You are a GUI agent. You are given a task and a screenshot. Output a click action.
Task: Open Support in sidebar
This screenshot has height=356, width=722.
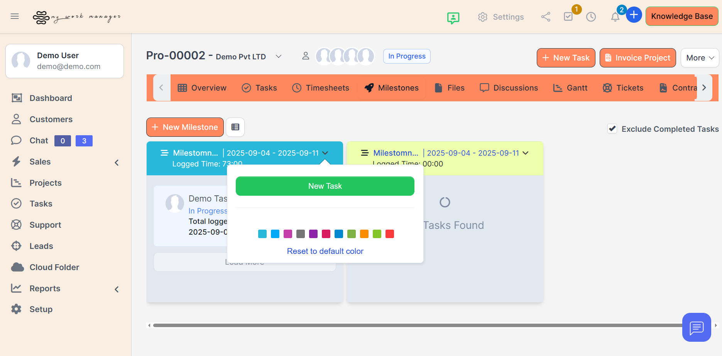(45, 225)
